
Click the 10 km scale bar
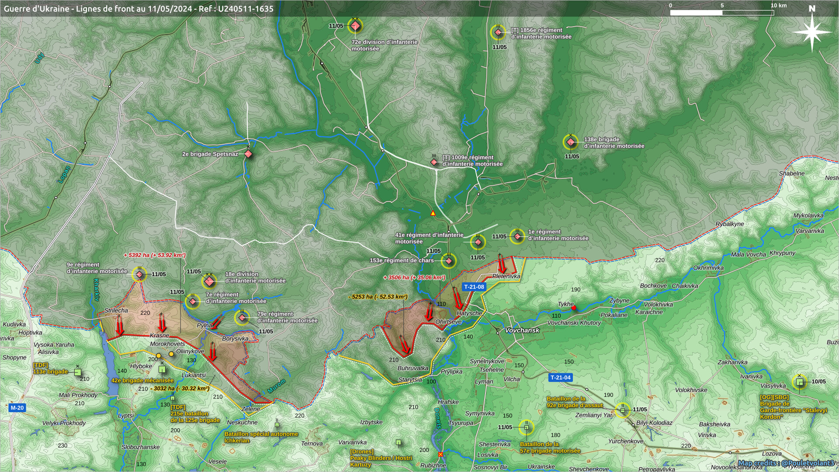722,13
